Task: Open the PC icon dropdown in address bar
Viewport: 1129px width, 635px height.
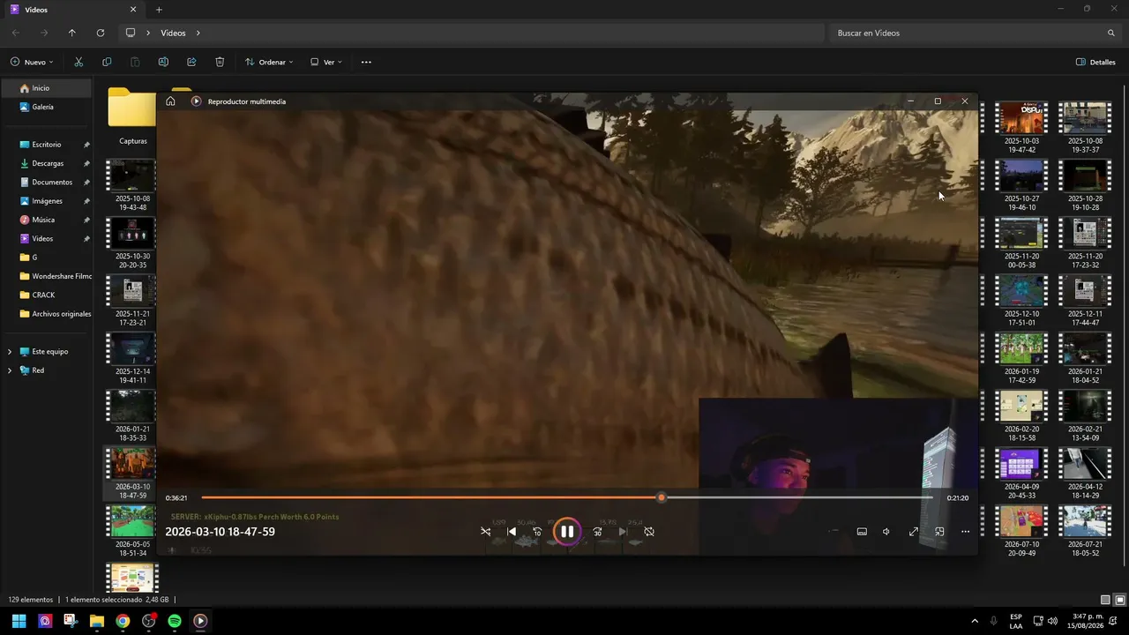Action: point(131,33)
